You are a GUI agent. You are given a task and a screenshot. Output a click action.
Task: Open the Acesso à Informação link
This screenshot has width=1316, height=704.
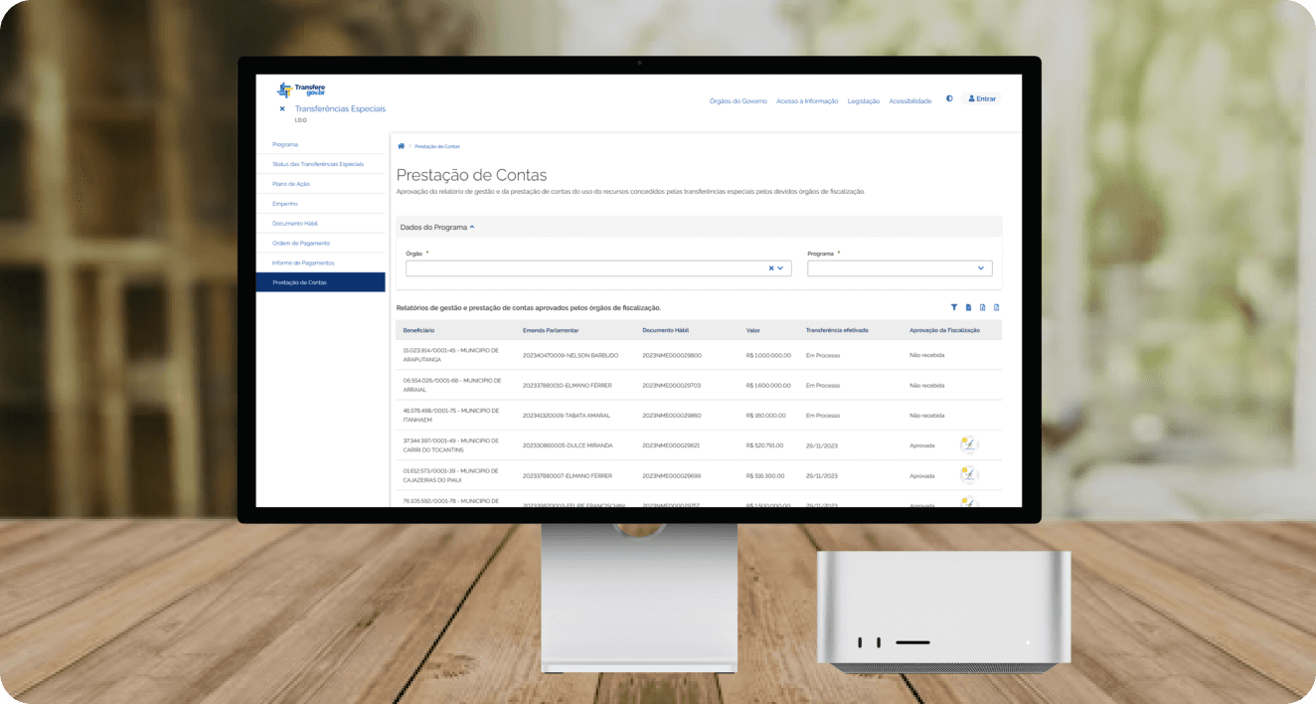[x=807, y=100]
